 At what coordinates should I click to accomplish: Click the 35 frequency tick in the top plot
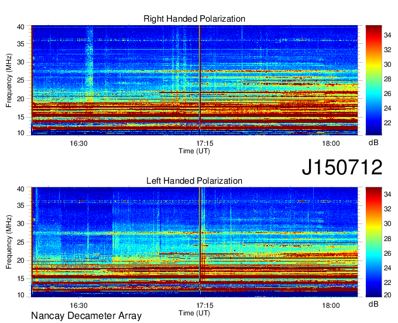(20, 44)
